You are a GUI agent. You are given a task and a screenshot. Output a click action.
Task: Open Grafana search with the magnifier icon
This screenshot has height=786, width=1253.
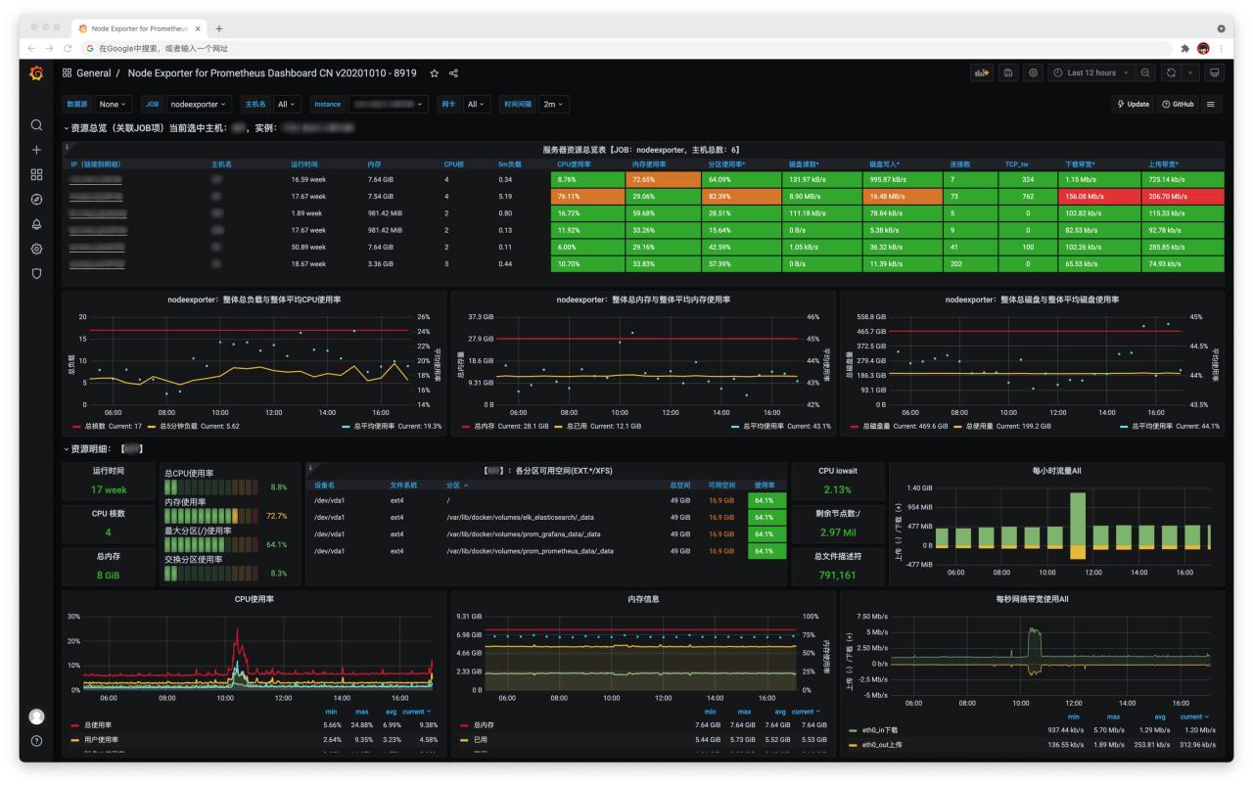[36, 127]
